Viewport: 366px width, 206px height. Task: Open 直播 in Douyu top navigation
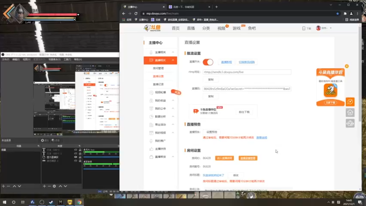point(191,28)
